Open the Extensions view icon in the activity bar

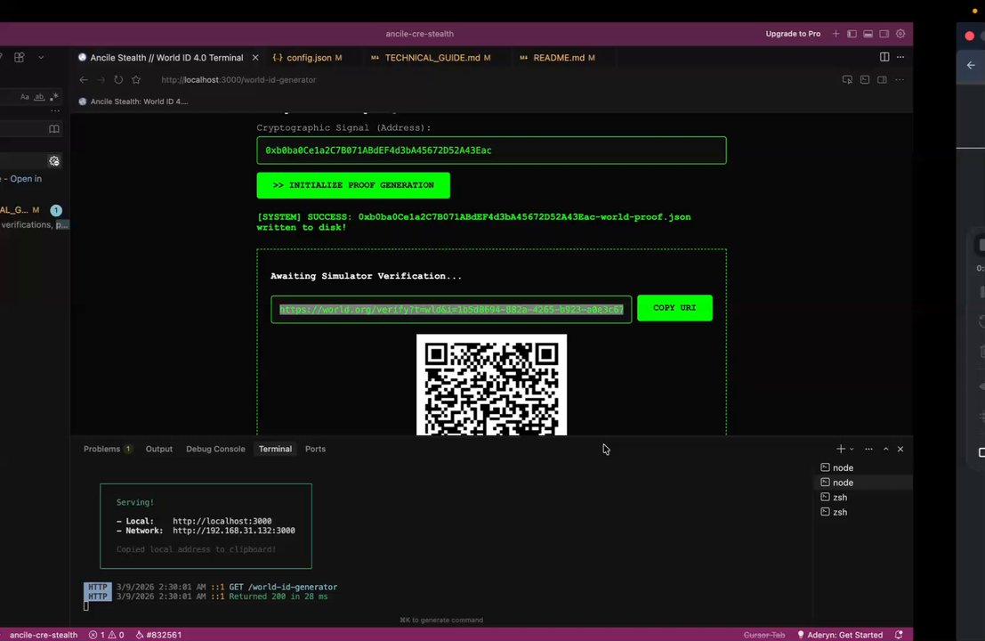20,57
